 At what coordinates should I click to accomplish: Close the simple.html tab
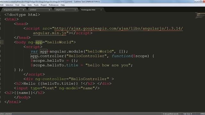75,10
